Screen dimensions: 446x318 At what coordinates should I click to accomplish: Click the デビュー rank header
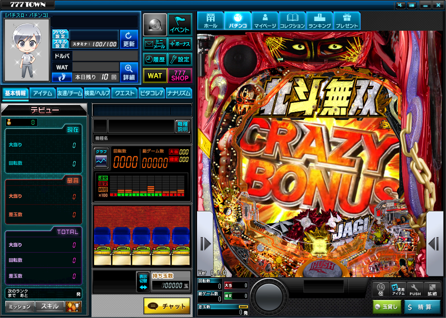pos(44,110)
